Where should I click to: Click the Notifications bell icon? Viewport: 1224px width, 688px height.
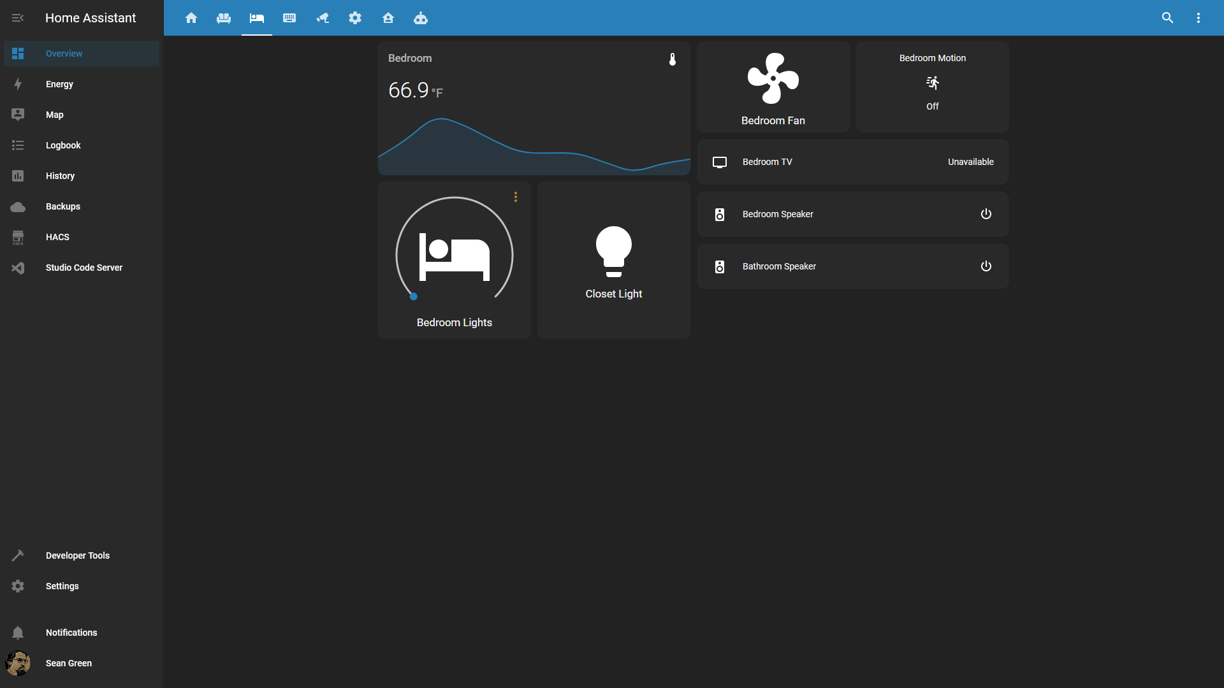point(18,633)
